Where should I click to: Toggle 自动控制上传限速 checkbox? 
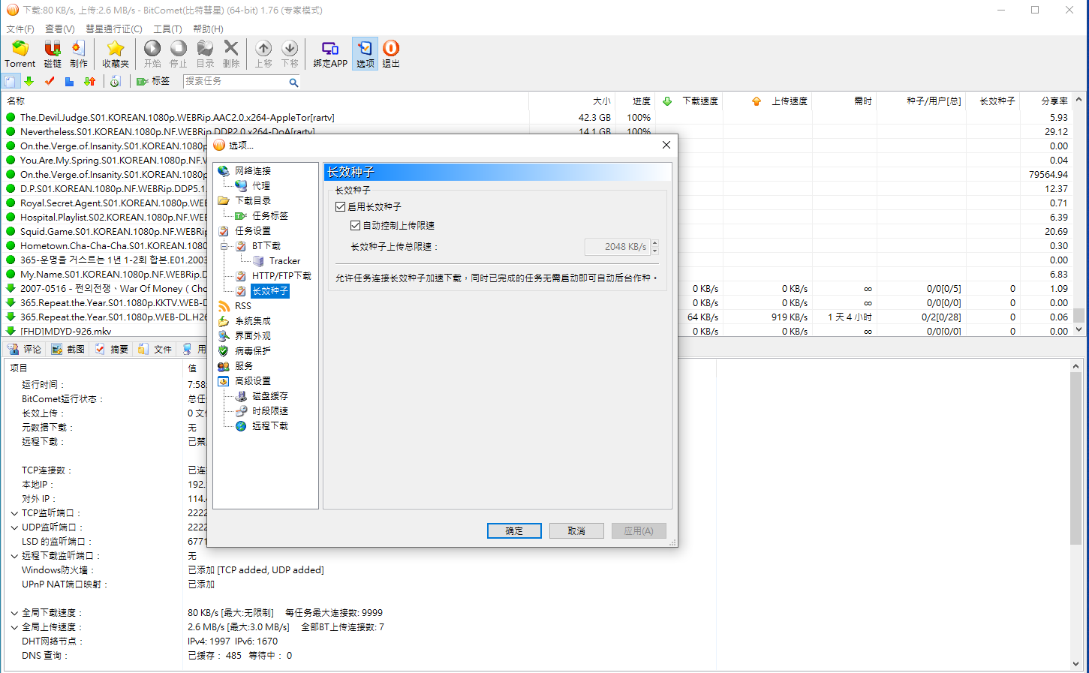point(355,225)
